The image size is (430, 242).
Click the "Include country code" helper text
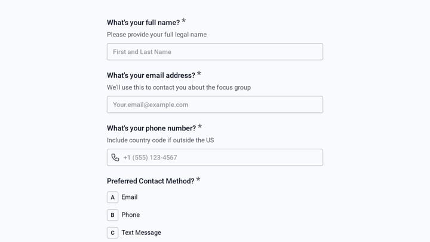[x=161, y=140]
